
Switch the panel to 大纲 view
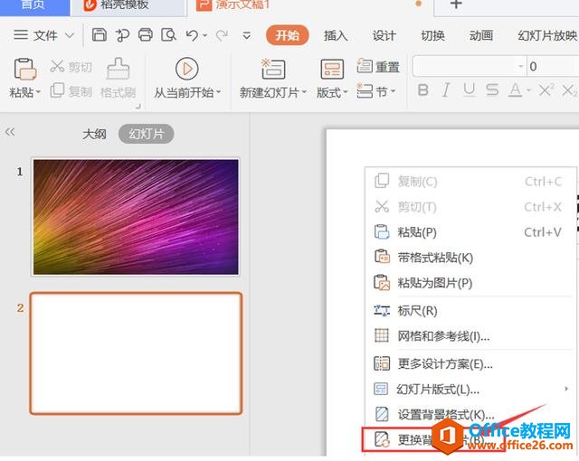coord(94,134)
